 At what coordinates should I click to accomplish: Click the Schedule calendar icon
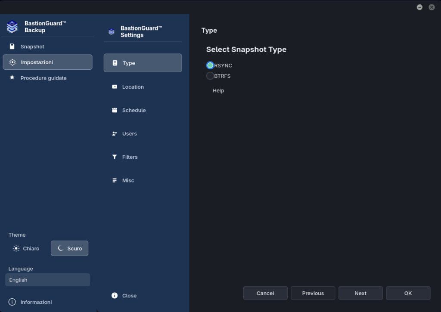[x=115, y=110]
